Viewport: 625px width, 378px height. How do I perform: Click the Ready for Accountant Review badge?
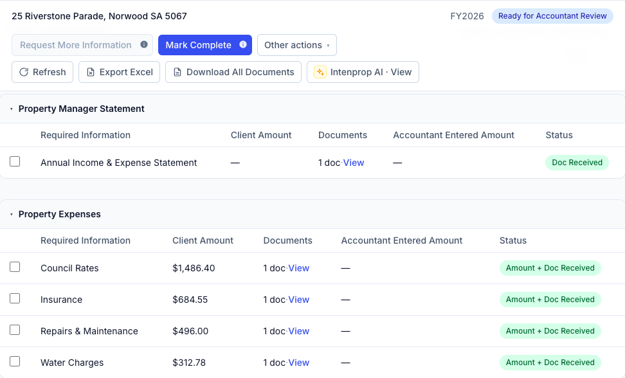pyautogui.click(x=552, y=16)
